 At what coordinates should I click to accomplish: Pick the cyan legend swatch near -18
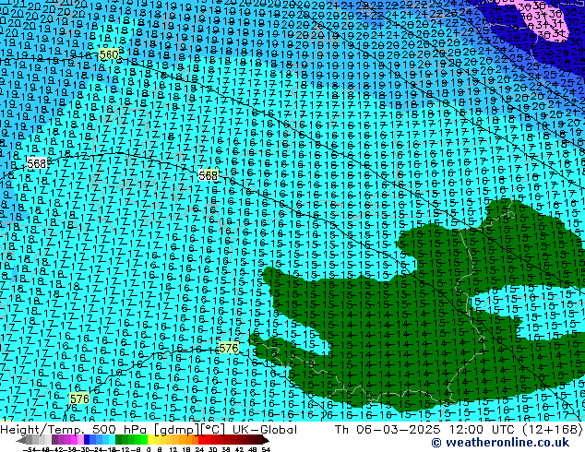(x=113, y=440)
